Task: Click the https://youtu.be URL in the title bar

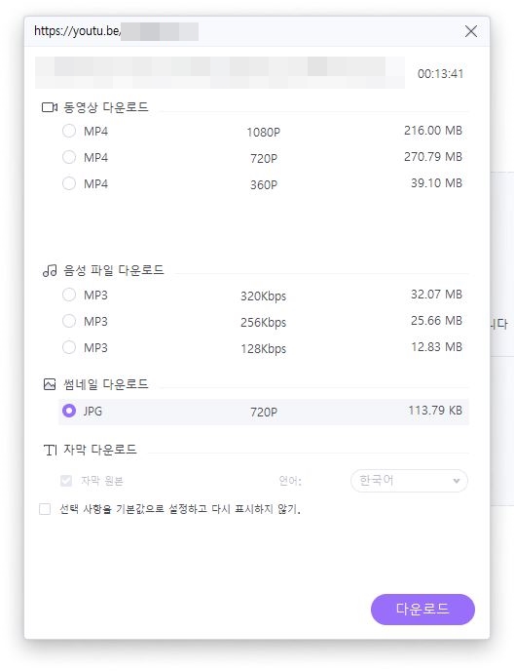Action: point(77,31)
